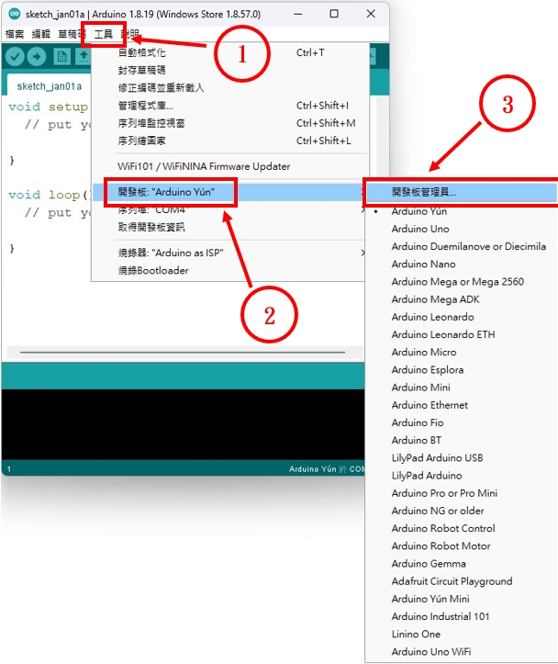Launch WiFi101 / WiFiNINA Firmware Updater

[x=229, y=166]
